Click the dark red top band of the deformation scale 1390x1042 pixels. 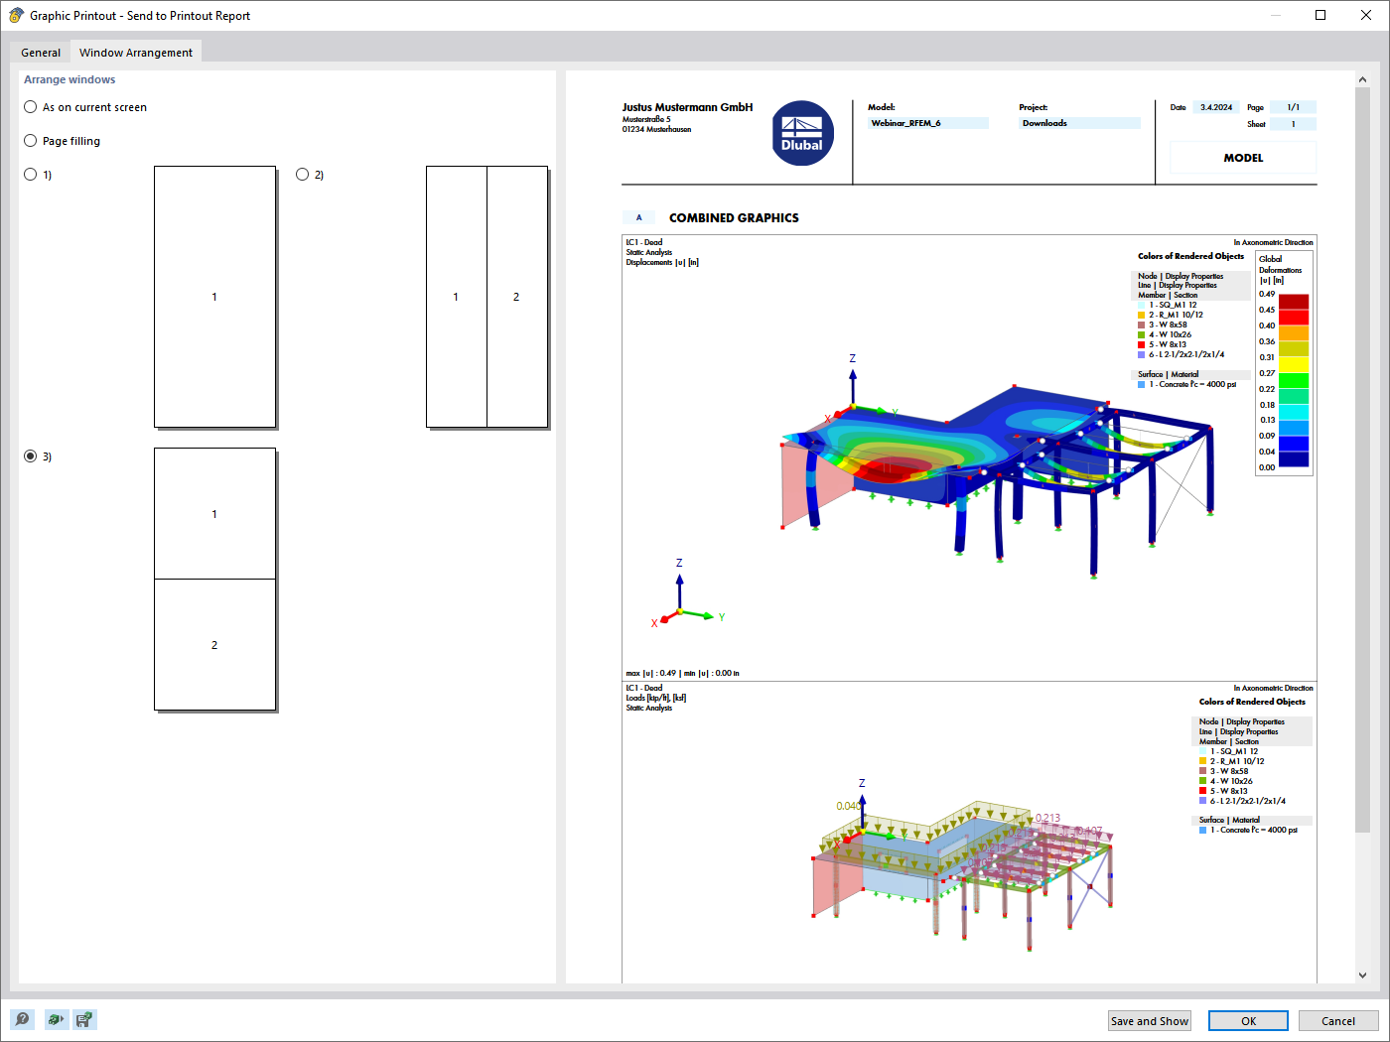click(1294, 302)
